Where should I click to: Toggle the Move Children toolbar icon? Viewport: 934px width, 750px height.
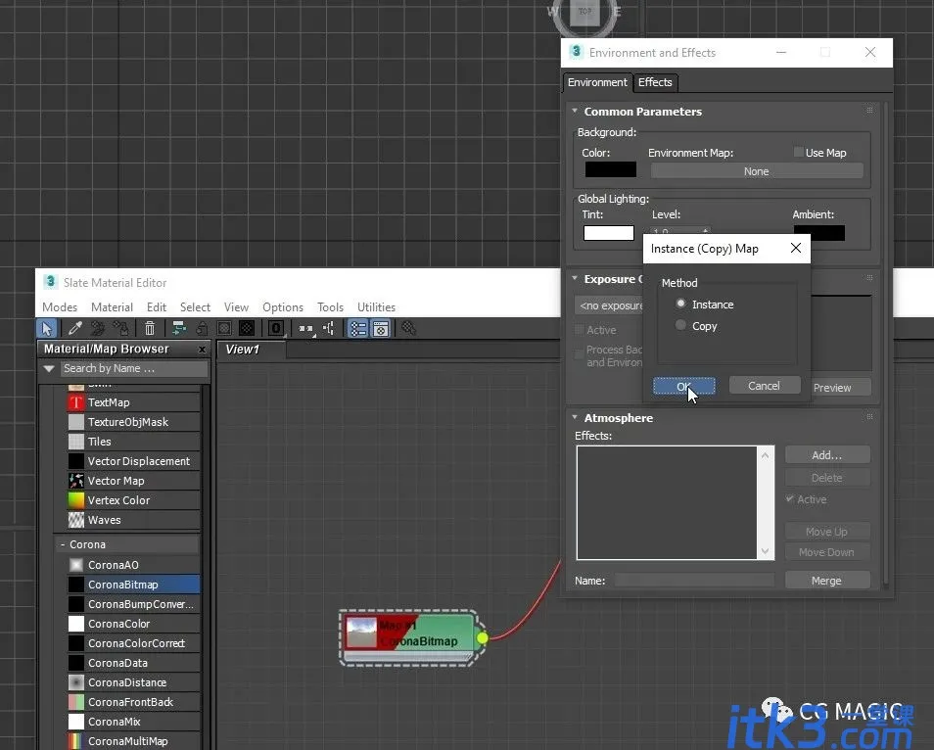pyautogui.click(x=179, y=328)
